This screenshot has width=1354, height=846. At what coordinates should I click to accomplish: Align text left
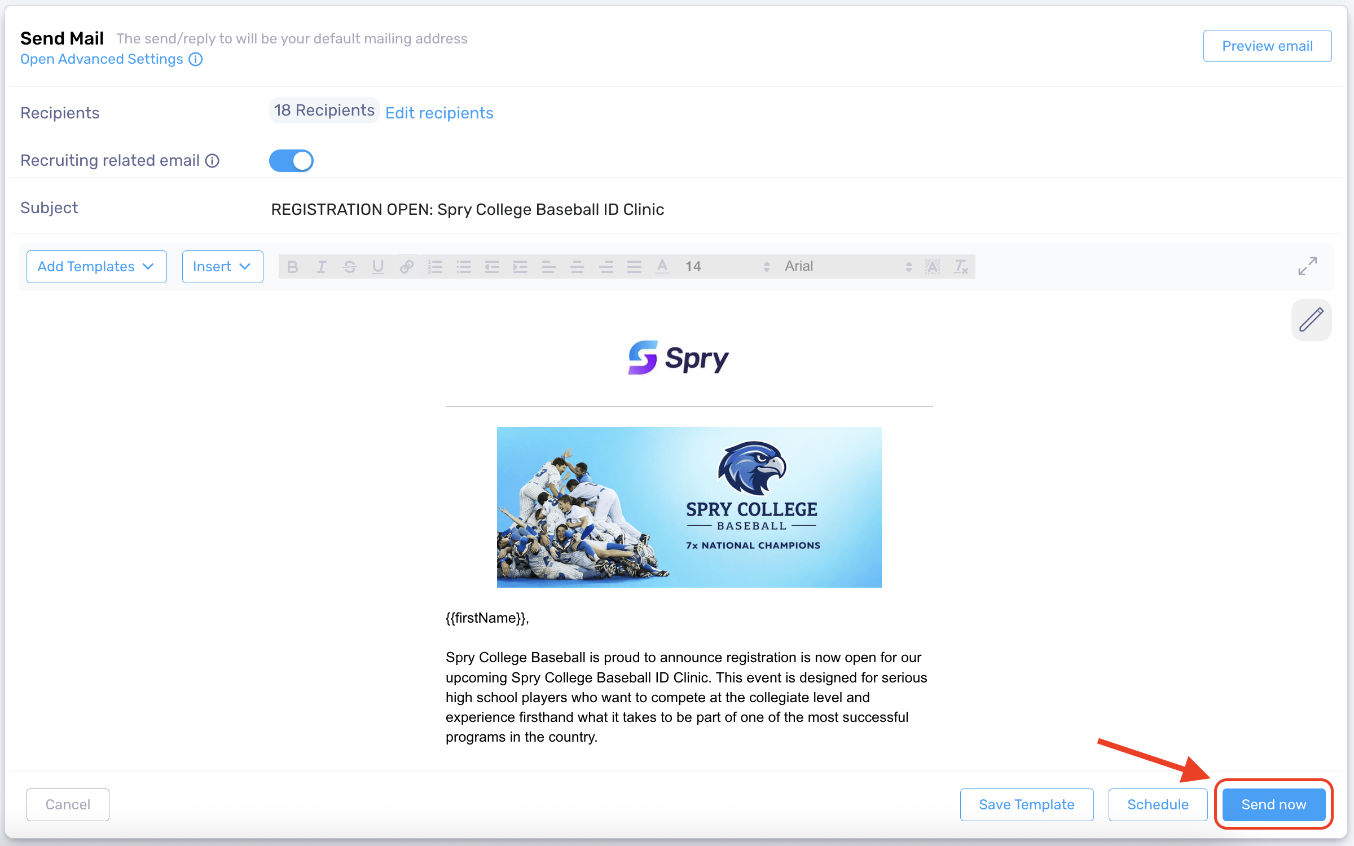click(x=548, y=267)
